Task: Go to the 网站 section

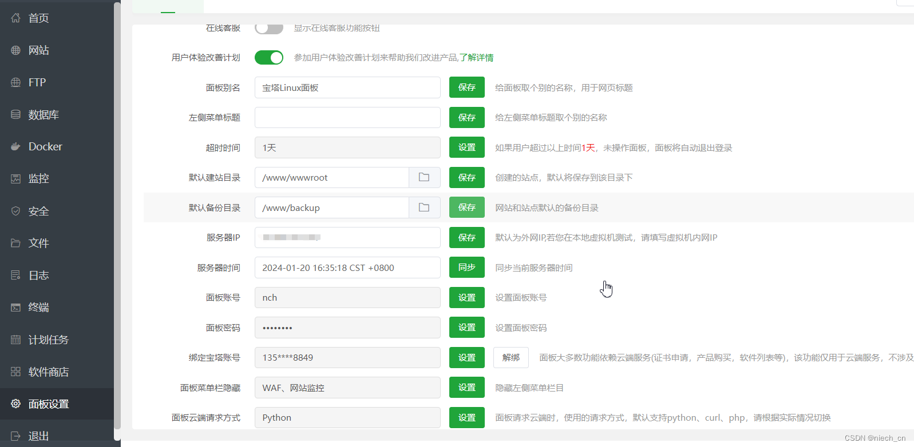Action: coord(57,50)
